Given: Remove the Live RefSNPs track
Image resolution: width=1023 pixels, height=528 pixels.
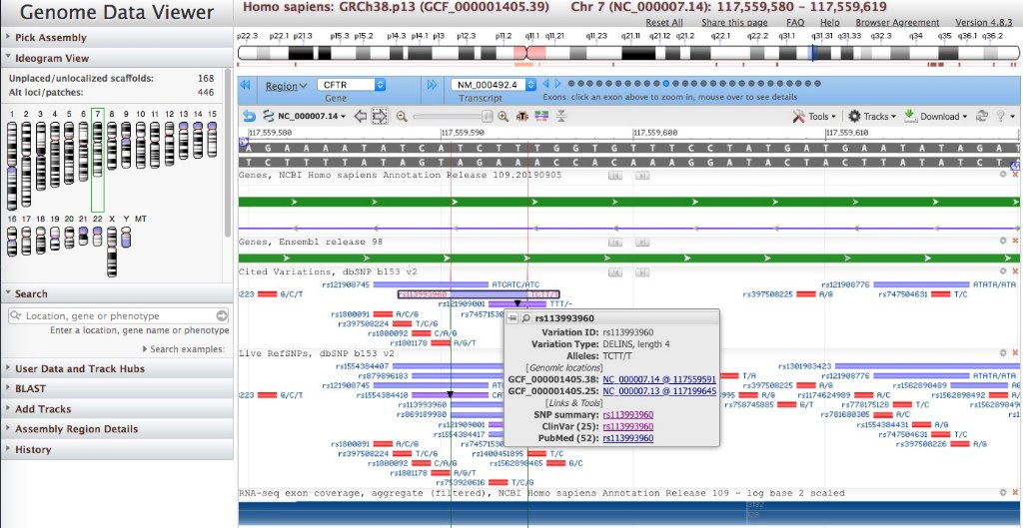Looking at the screenshot, I should point(1015,352).
